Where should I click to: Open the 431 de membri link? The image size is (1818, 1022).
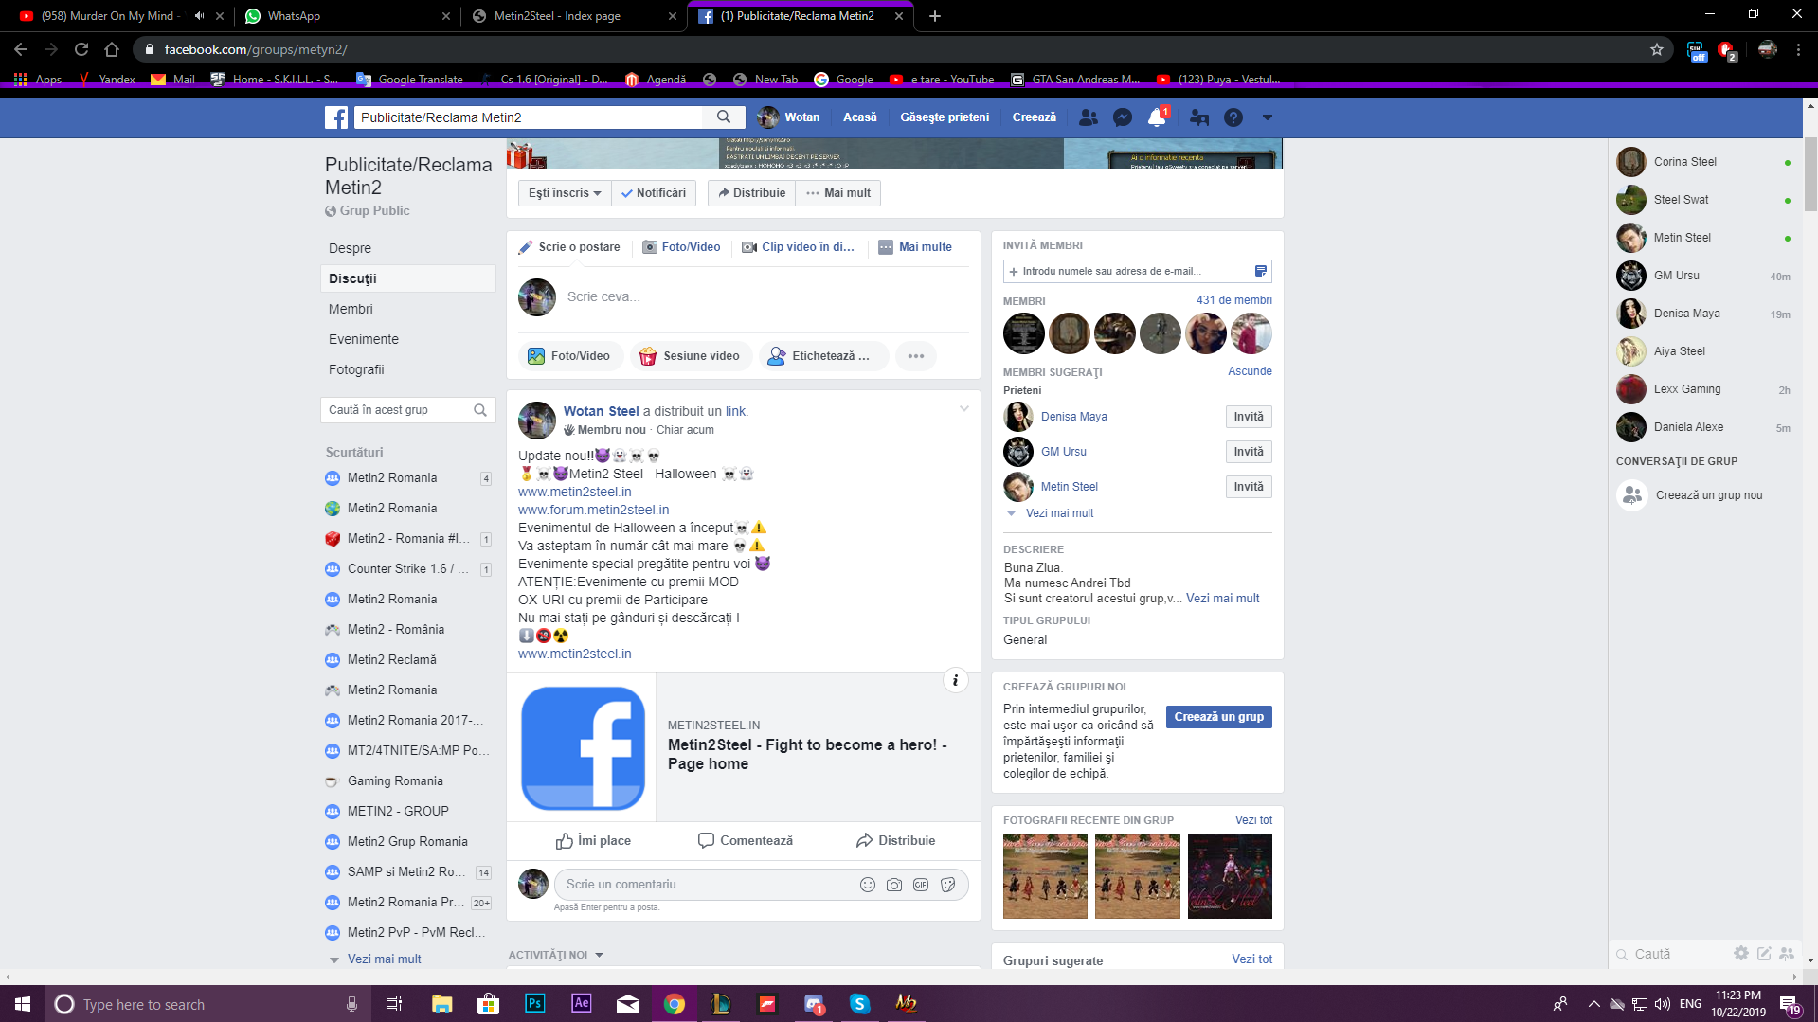[1233, 300]
